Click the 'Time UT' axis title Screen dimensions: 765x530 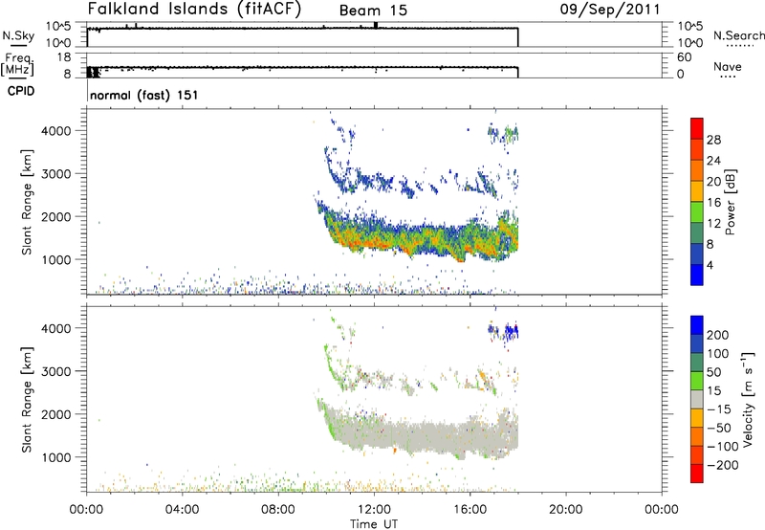pos(374,523)
